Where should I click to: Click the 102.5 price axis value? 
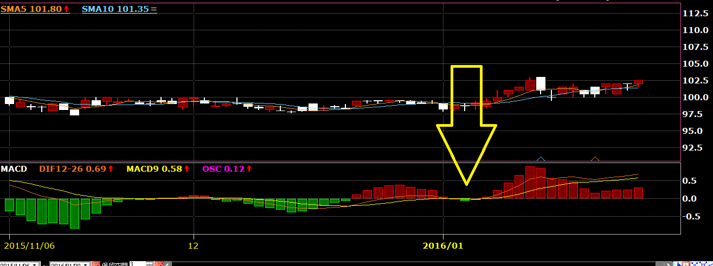click(695, 81)
